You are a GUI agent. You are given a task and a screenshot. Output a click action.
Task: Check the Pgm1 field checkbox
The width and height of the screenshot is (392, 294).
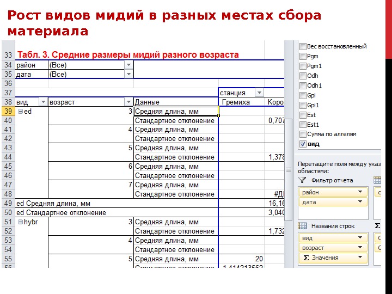pyautogui.click(x=303, y=66)
